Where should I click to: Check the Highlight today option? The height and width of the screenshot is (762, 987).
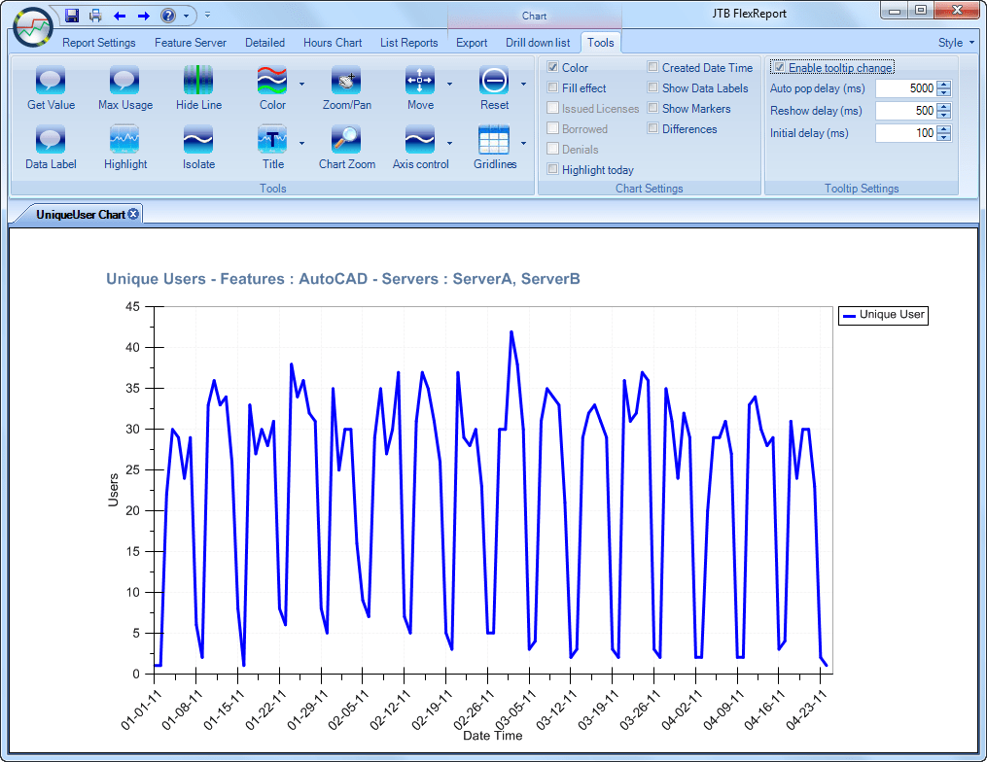[552, 169]
